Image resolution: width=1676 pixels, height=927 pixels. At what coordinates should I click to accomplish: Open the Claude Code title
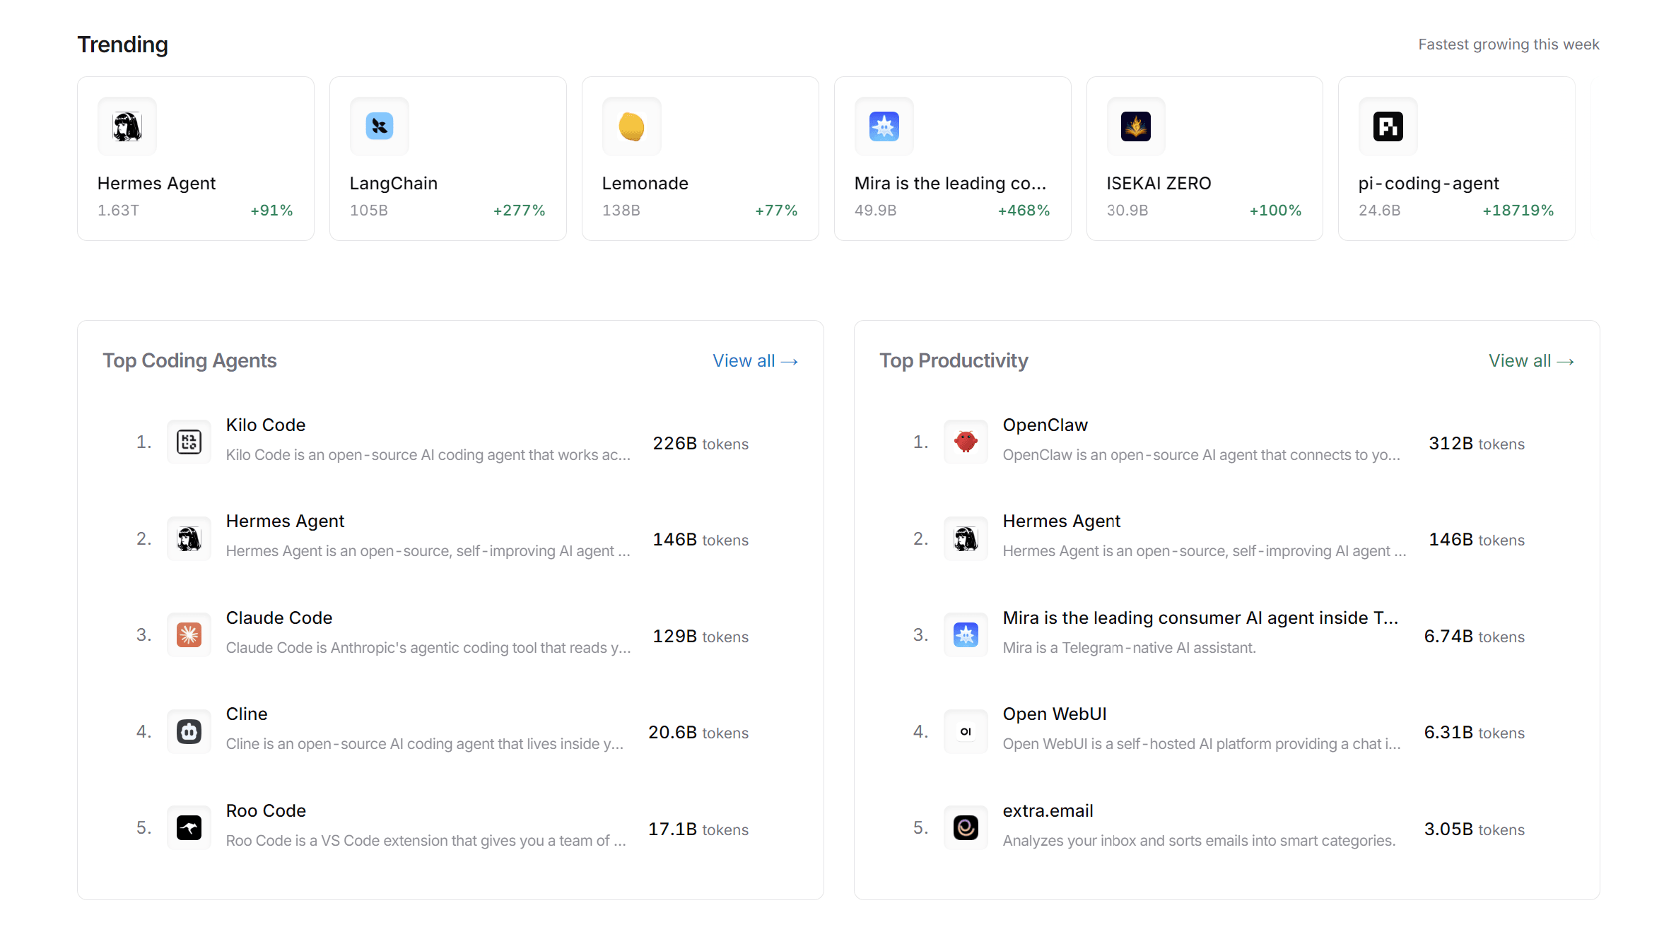tap(279, 618)
